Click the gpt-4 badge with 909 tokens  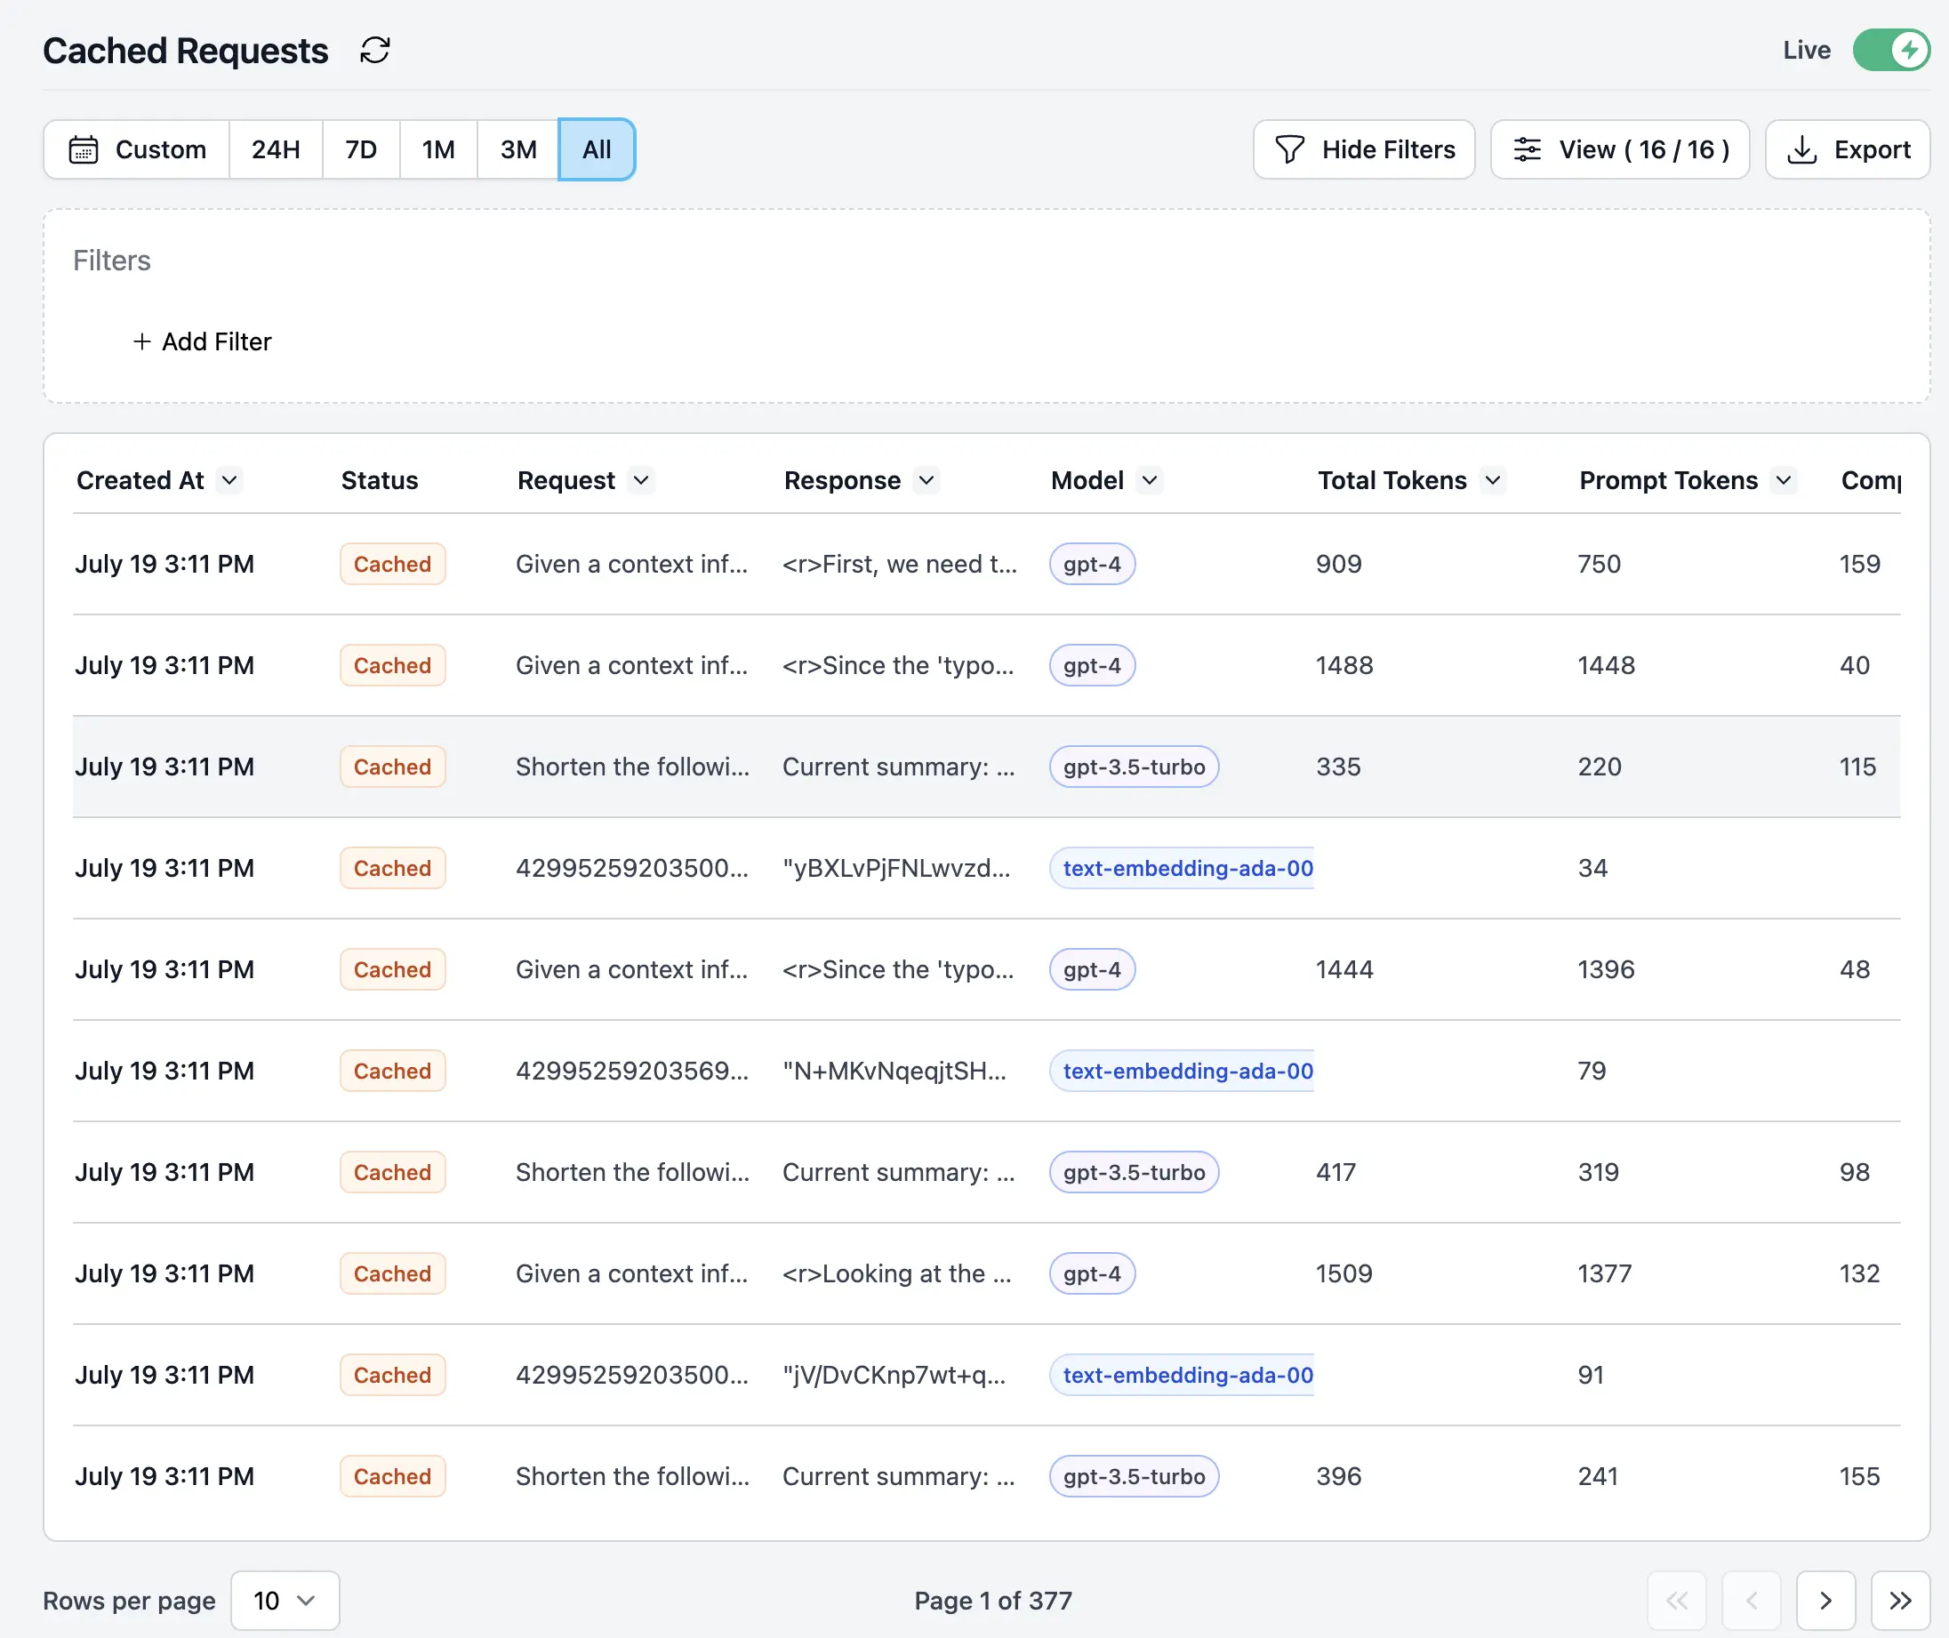pos(1092,564)
